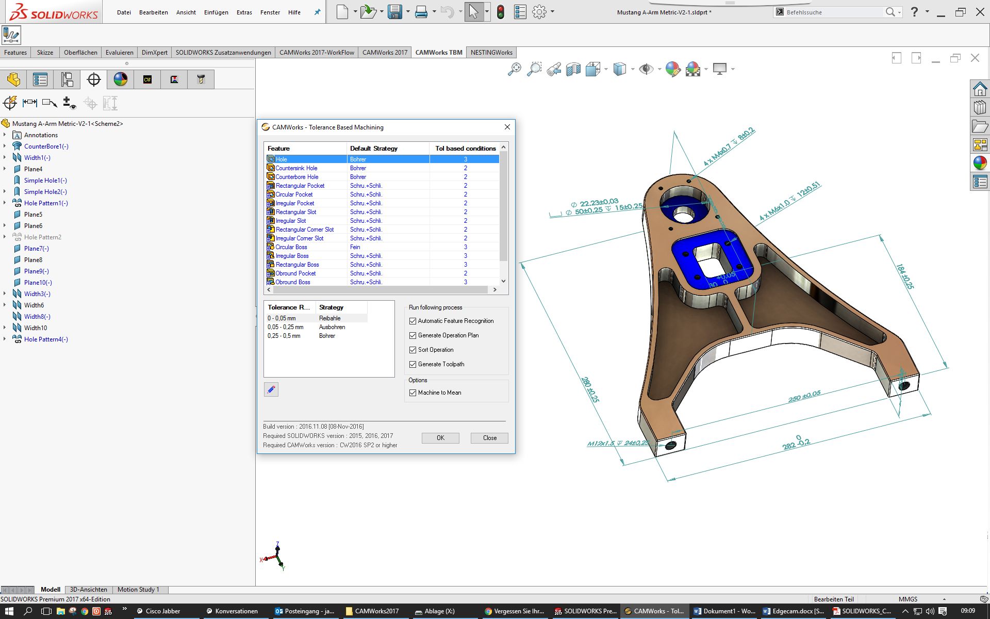990x619 pixels.
Task: Expand the Hole Pattern4(-) node
Action: (x=5, y=339)
